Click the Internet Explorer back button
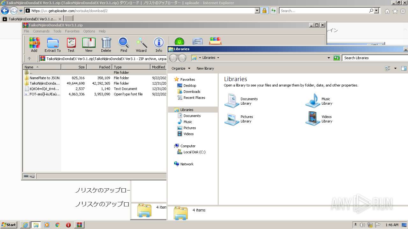The height and width of the screenshot is (229, 408). [5, 10]
